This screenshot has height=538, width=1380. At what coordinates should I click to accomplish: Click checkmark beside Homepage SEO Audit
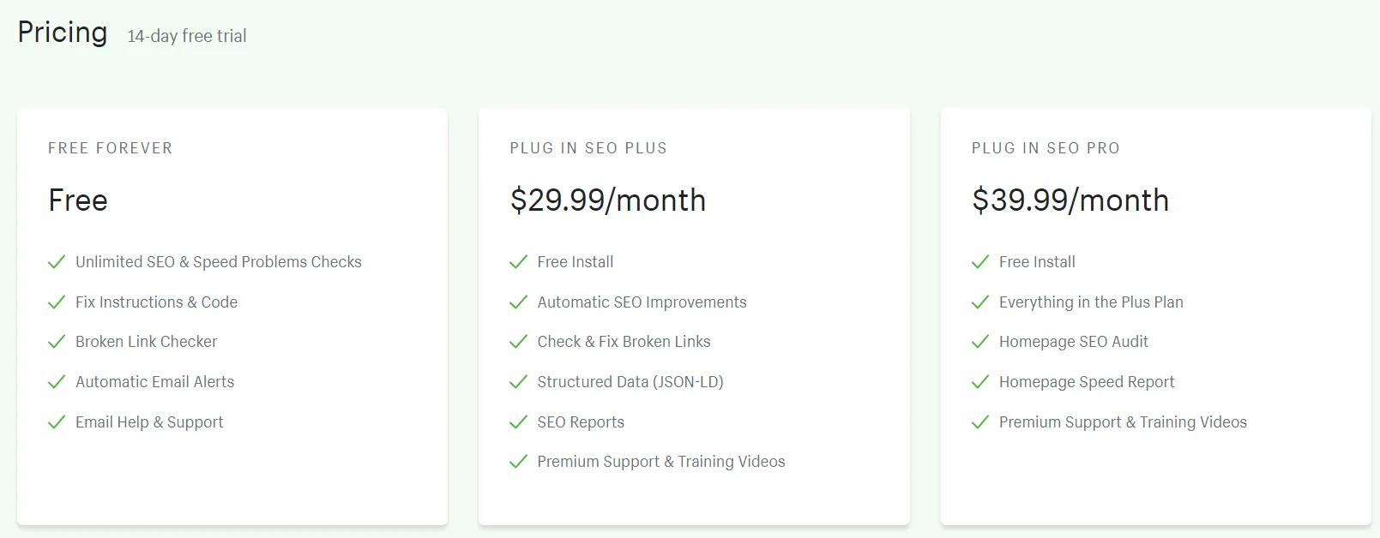[x=980, y=342]
